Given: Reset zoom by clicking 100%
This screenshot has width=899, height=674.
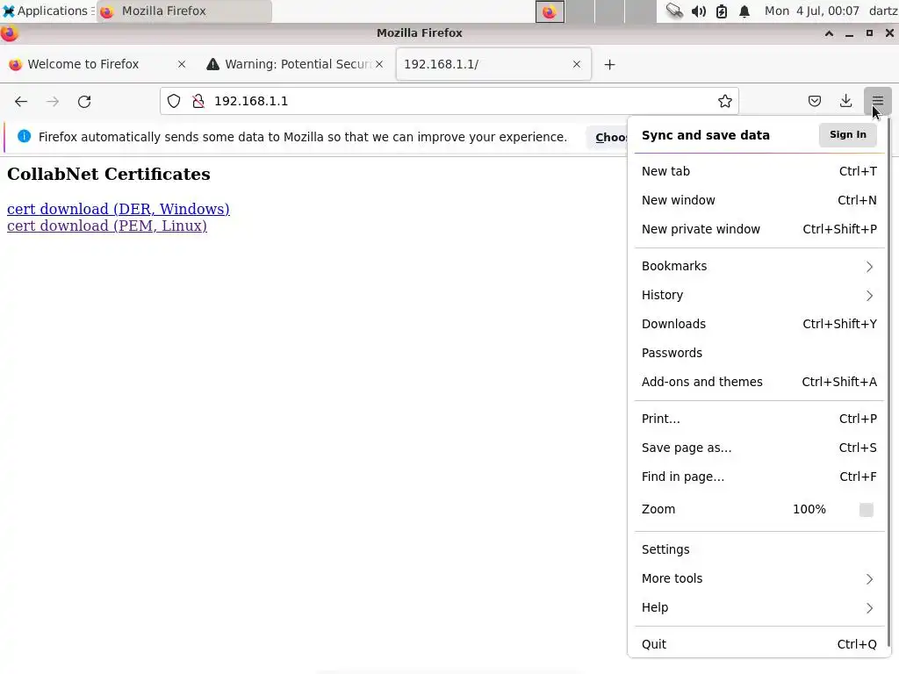Looking at the screenshot, I should point(809,509).
